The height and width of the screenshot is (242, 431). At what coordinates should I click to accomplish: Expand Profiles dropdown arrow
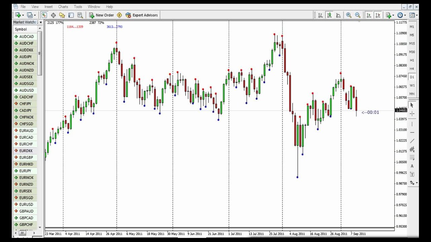click(35, 15)
